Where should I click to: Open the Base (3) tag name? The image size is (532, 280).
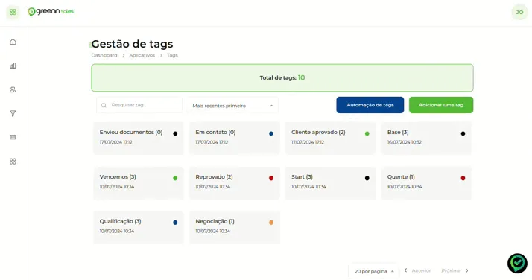[398, 133]
